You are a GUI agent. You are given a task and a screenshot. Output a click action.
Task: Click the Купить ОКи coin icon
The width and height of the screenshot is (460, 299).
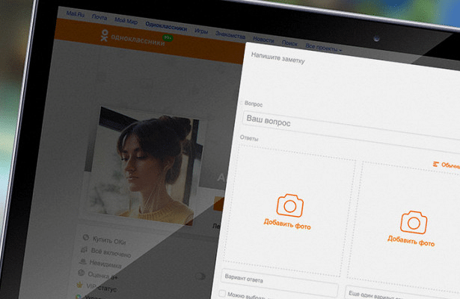point(86,237)
